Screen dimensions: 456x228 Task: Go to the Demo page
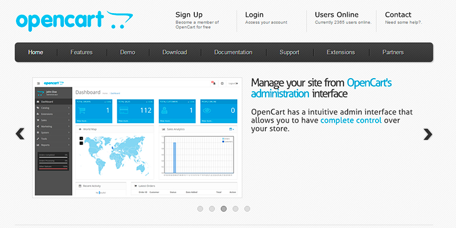128,52
